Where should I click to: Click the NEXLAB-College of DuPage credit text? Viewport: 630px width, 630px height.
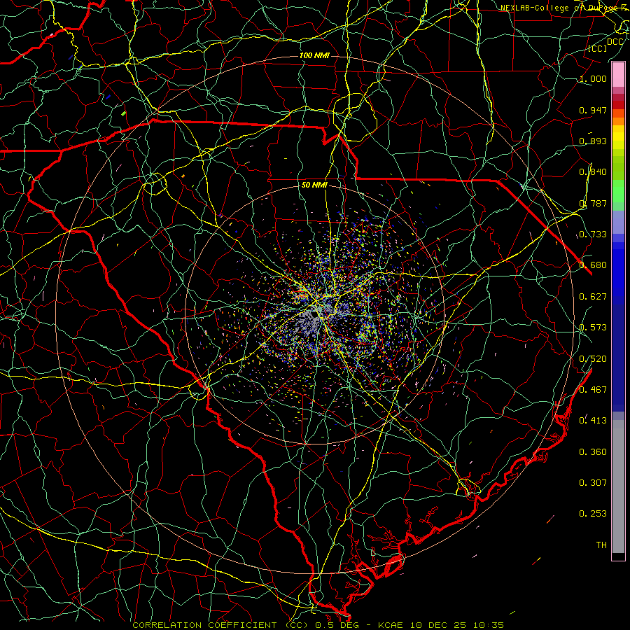[564, 8]
